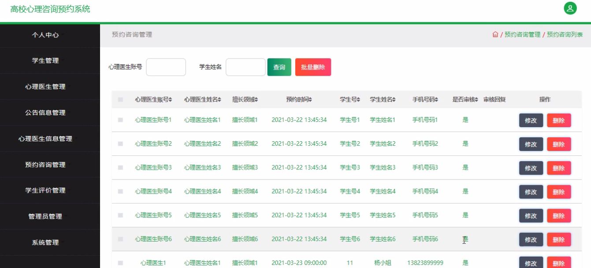This screenshot has width=591, height=268.
Task: Sort by 擅长领域 column arrow
Action: 256,100
